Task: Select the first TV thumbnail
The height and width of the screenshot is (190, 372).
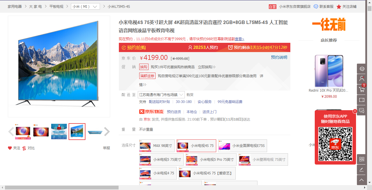Action: 23,132
